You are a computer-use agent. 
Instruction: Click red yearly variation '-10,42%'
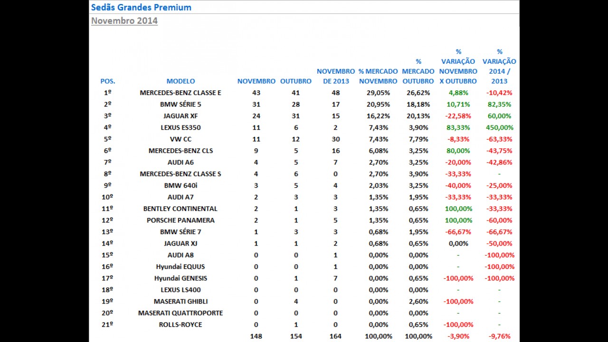tap(499, 93)
